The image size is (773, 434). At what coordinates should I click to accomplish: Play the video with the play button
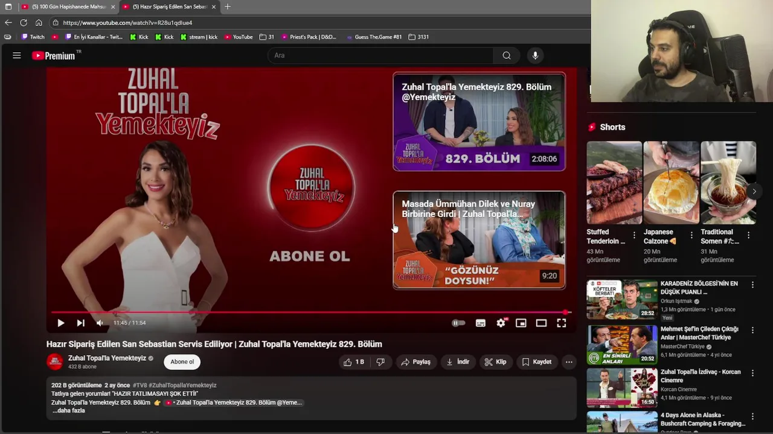pos(61,323)
